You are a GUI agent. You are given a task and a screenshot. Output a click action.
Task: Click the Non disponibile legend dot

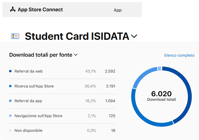[x=10, y=131]
